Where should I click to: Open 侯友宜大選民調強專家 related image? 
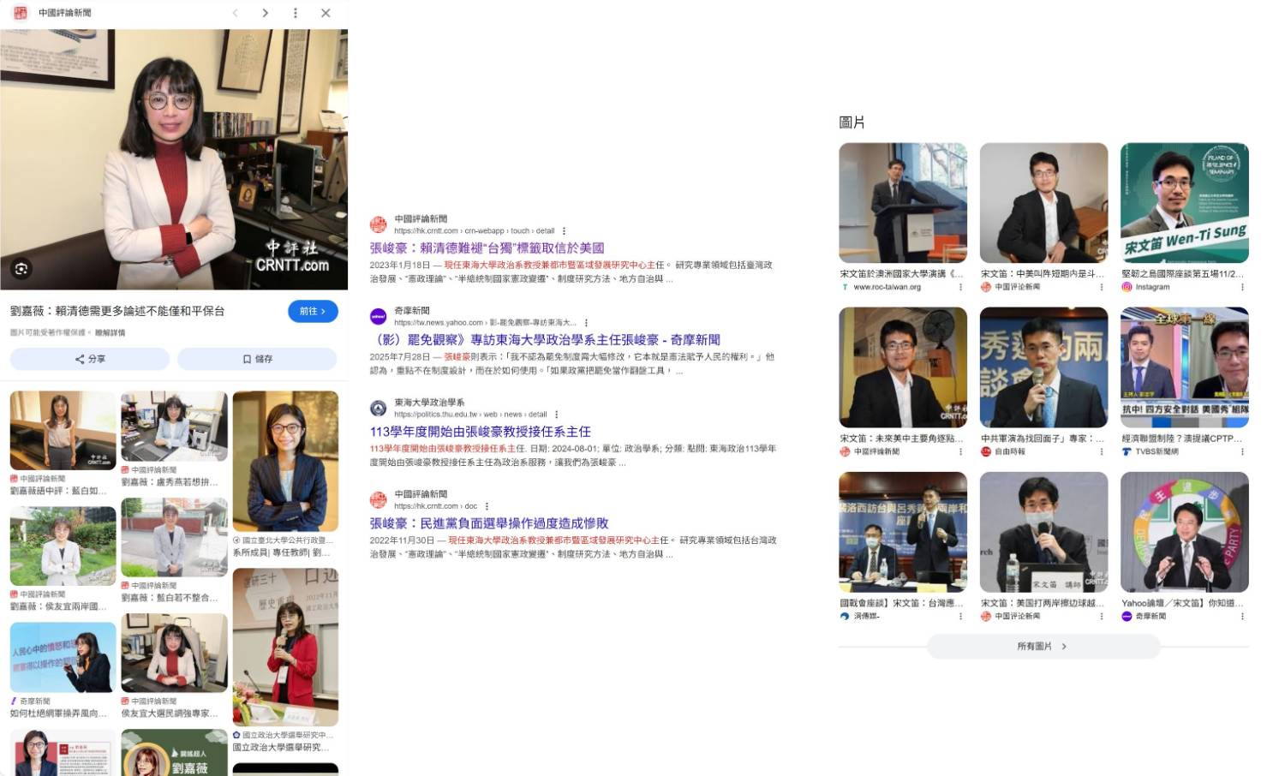click(x=174, y=653)
